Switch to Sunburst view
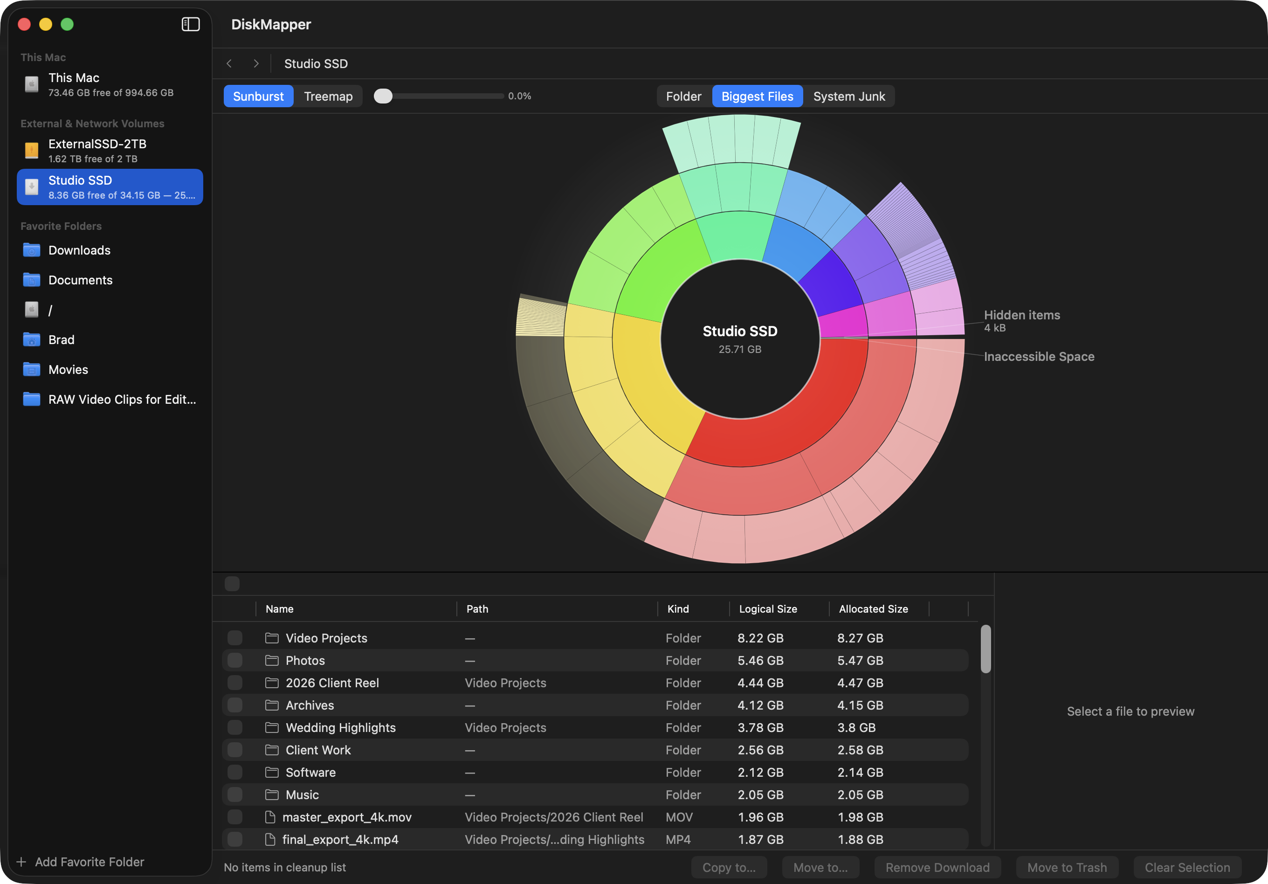Image resolution: width=1268 pixels, height=884 pixels. (258, 96)
